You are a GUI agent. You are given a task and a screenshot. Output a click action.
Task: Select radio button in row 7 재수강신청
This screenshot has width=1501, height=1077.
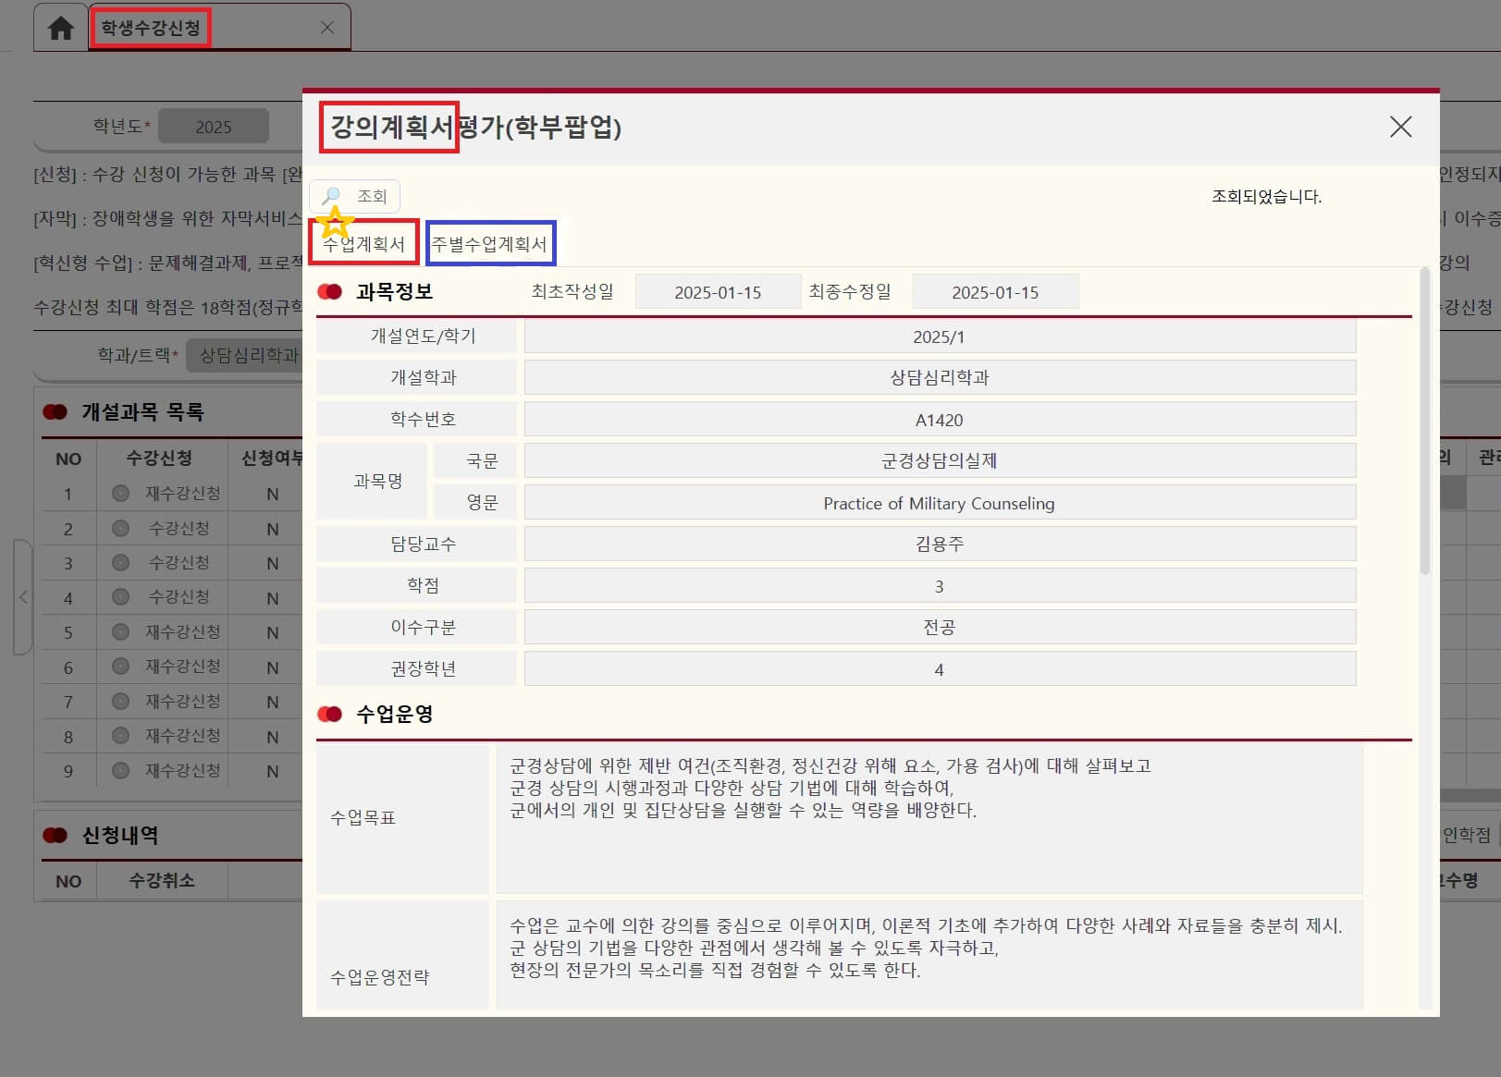[120, 702]
